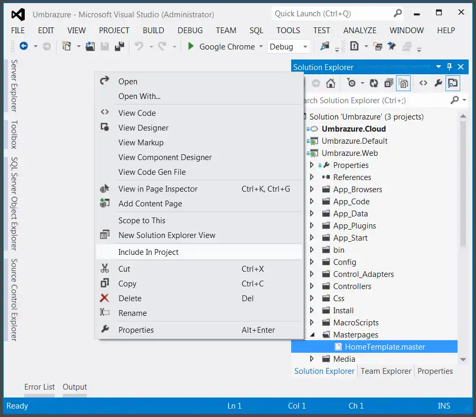Open the TOOLS menu

click(288, 31)
